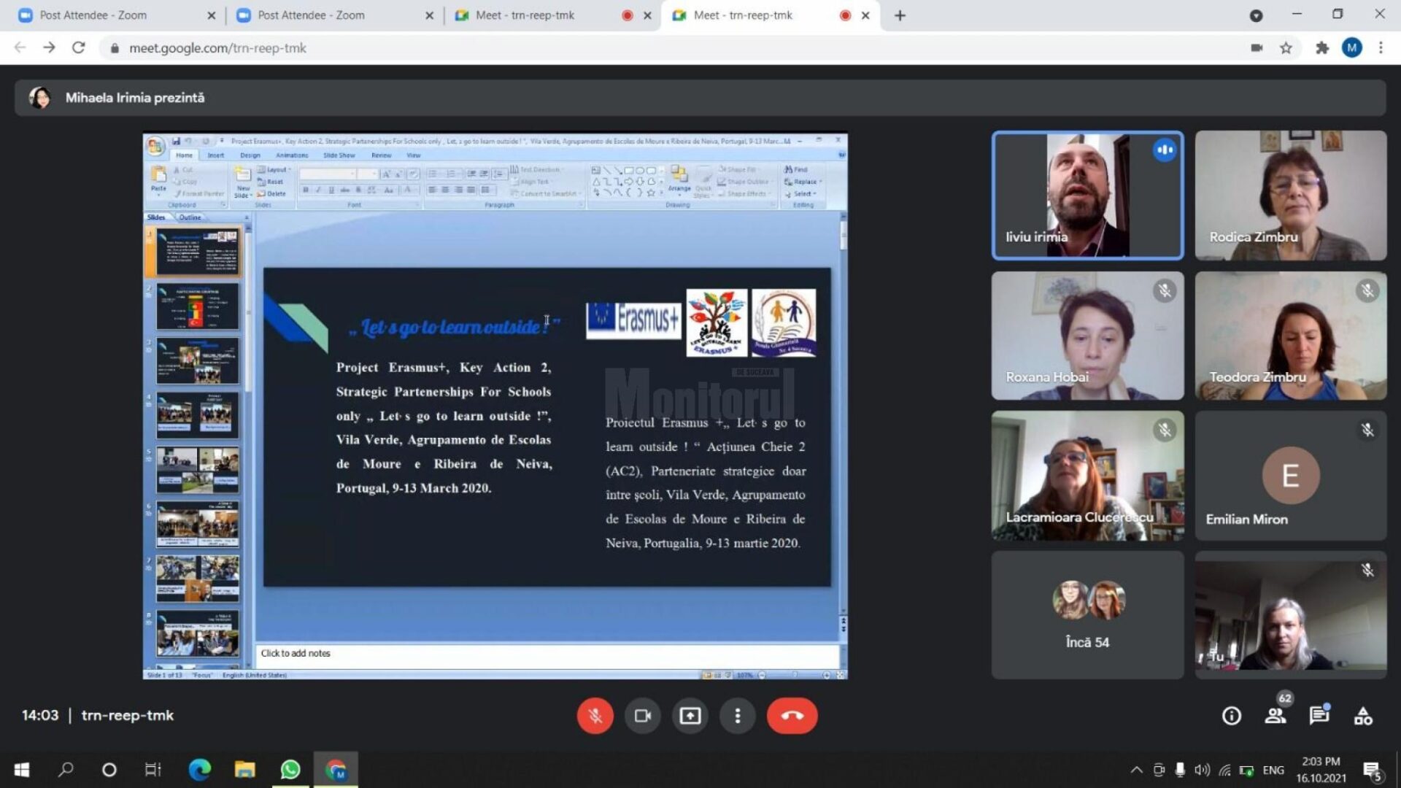Toggle camera in Meet controls
Viewport: 1401px width, 788px height.
(x=642, y=716)
